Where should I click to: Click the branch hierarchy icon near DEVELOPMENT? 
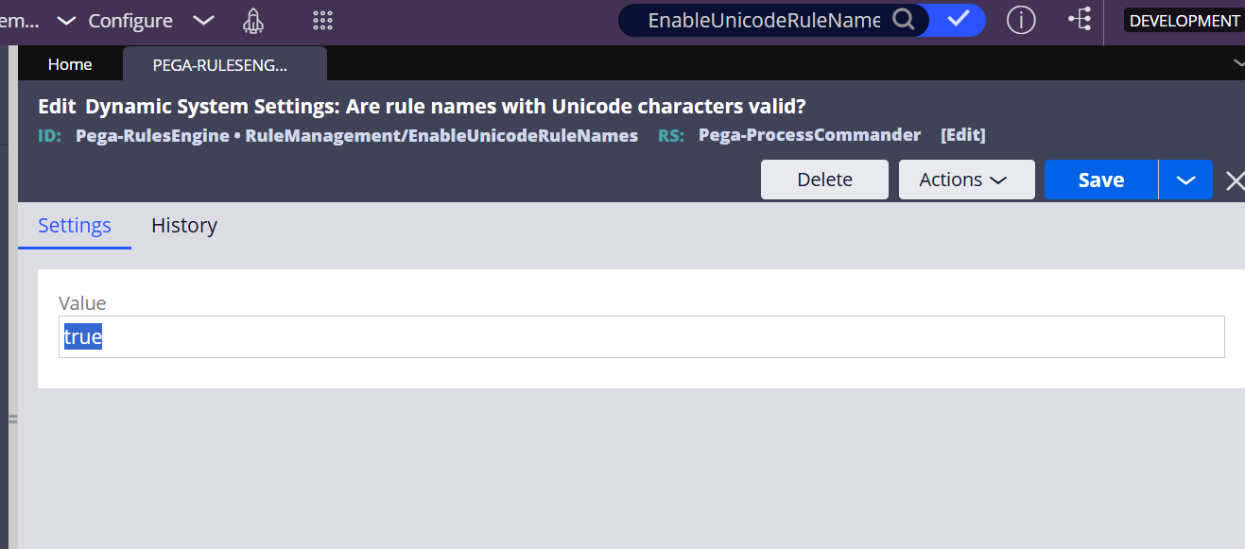(1079, 20)
